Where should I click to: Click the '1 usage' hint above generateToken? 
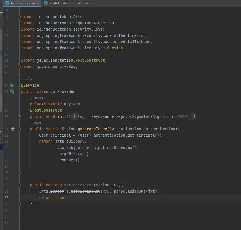tap(36, 123)
